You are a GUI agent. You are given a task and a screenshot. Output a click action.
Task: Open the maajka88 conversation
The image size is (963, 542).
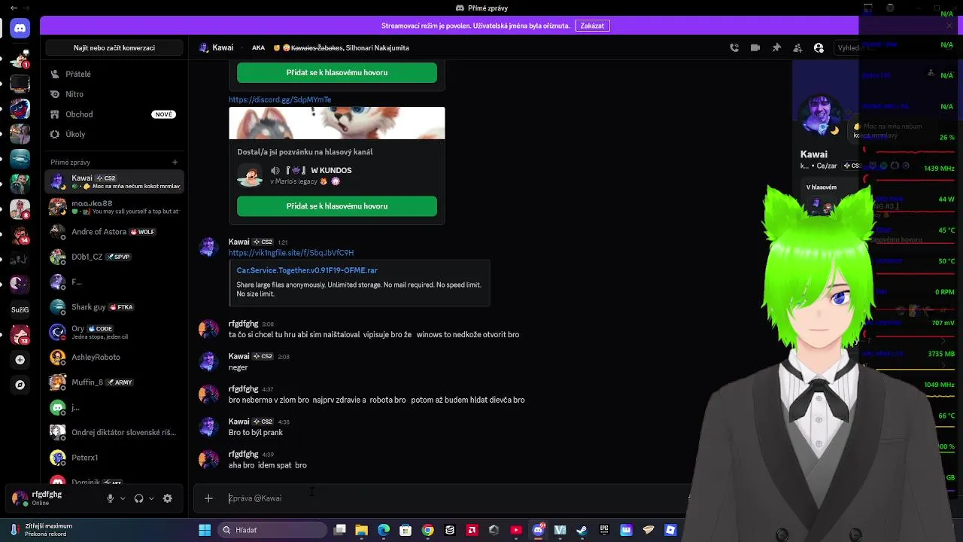114,207
